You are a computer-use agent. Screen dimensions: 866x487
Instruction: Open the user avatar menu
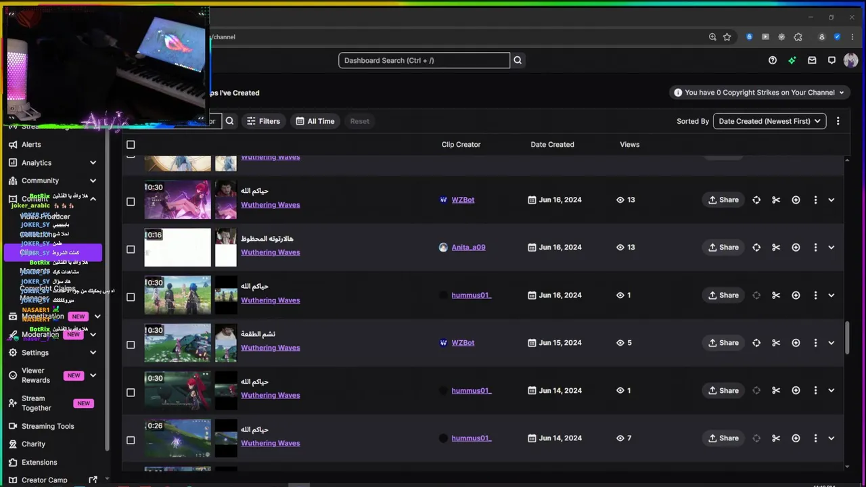click(851, 60)
